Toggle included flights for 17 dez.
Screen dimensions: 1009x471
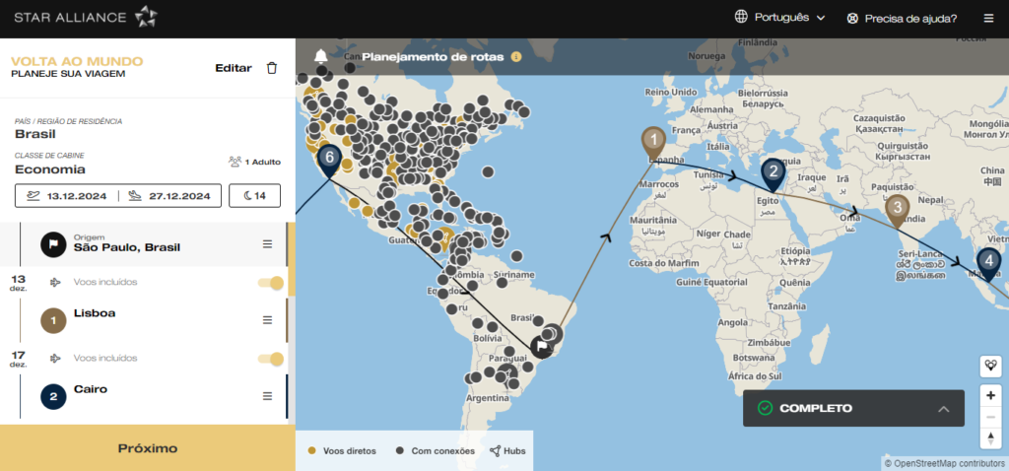tap(270, 359)
